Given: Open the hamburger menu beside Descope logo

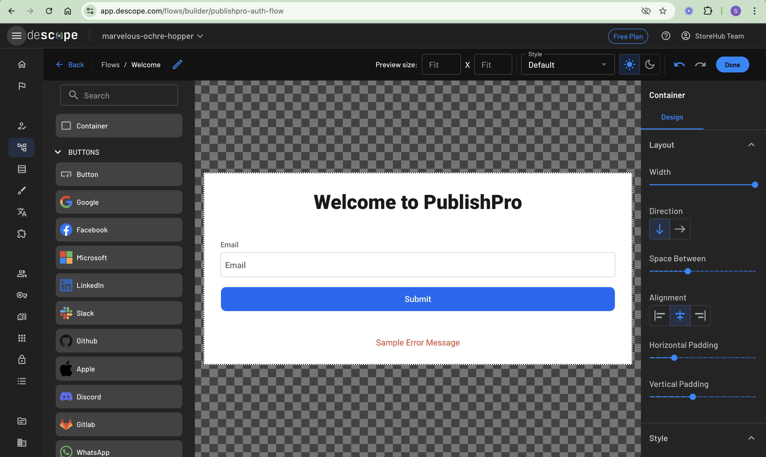Looking at the screenshot, I should pyautogui.click(x=16, y=36).
